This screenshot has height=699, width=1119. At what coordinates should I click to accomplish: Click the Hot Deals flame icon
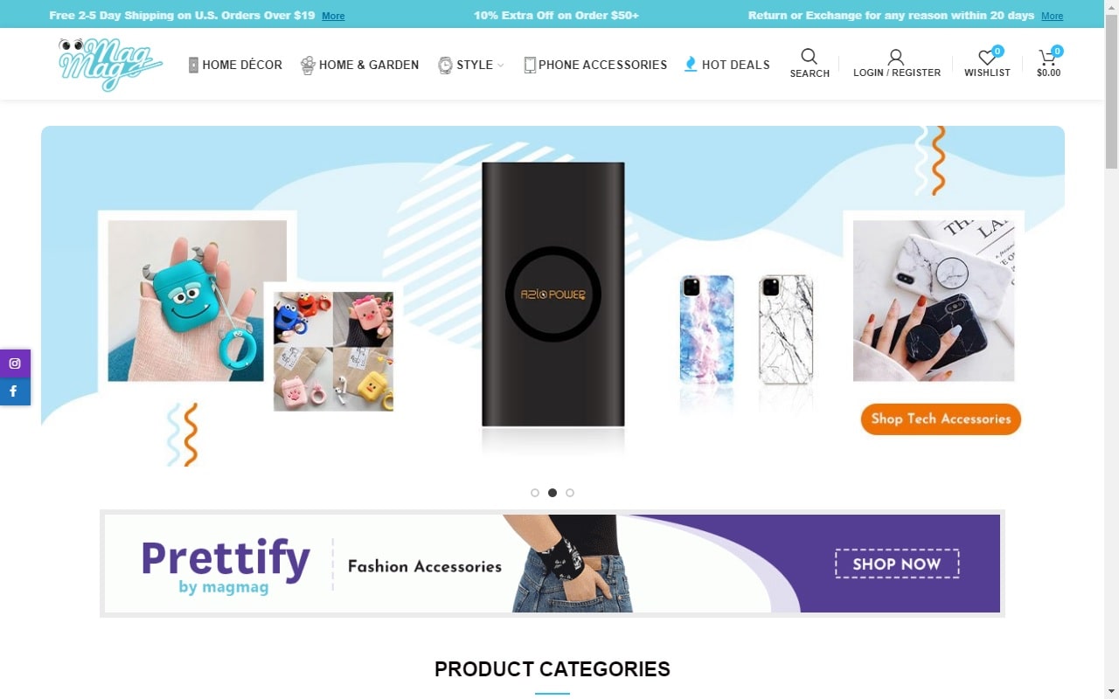tap(691, 64)
